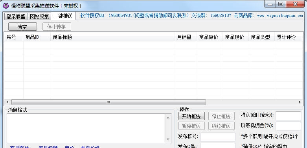Click the 消息格式 scrollbar up arrow
This screenshot has width=307, height=148.
click(168, 117)
